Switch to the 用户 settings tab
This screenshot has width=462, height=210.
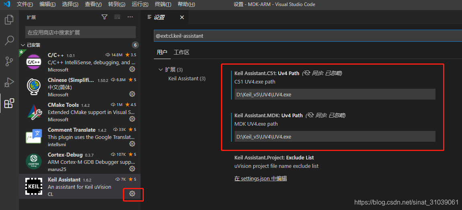[x=162, y=53]
